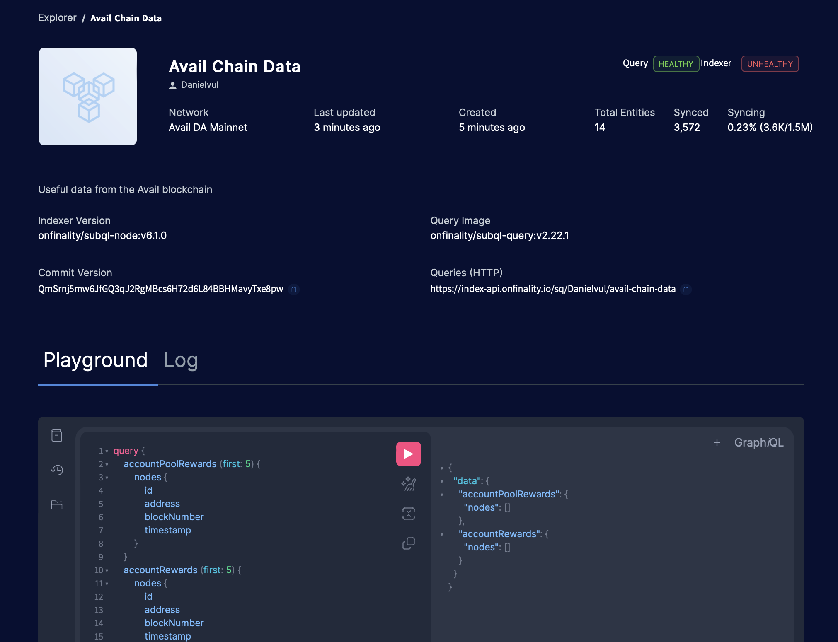Copy the Commit Version hash icon
The image size is (838, 642).
(294, 290)
